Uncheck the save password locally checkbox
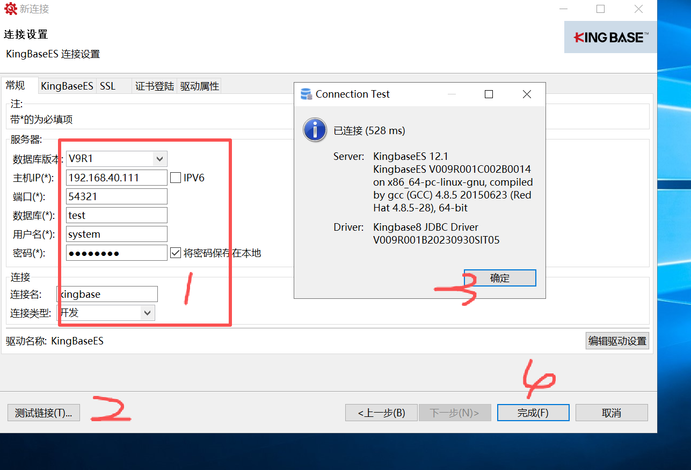 coord(176,253)
